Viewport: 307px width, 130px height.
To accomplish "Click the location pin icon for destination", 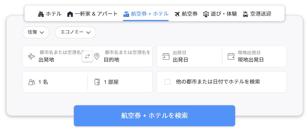I will tap(96, 56).
